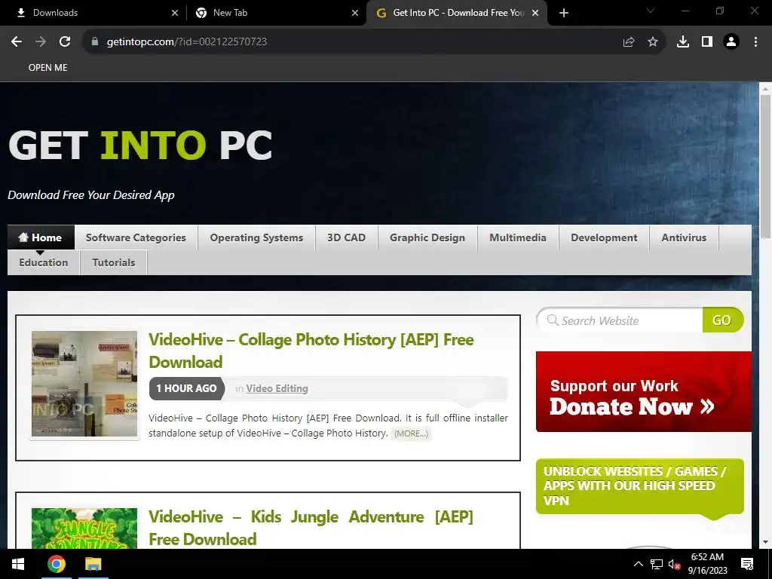Open the Home menu item
This screenshot has width=772, height=579.
[41, 237]
